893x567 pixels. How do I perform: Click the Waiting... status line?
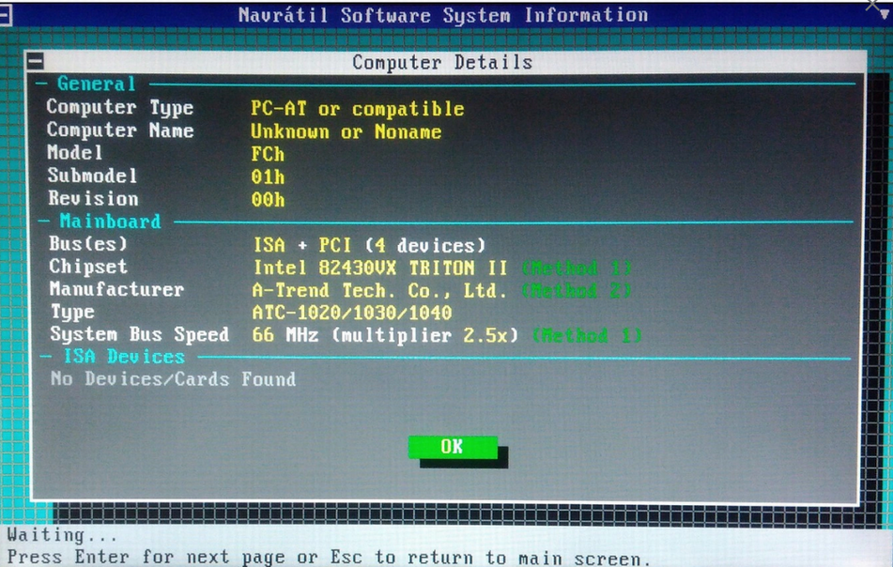coord(62,535)
